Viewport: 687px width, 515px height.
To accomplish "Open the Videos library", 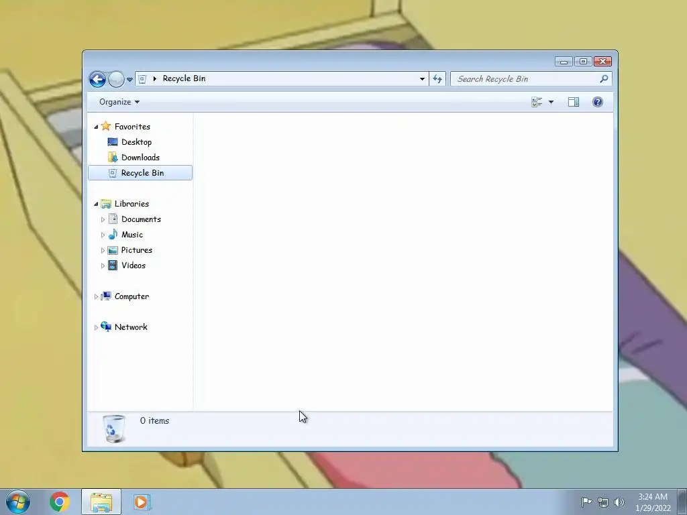I will click(134, 266).
